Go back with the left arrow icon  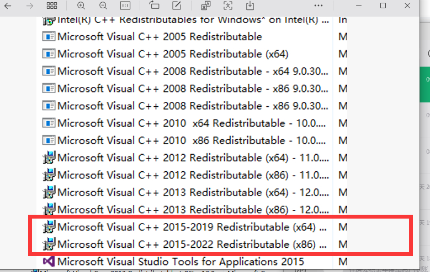[x=8, y=6]
